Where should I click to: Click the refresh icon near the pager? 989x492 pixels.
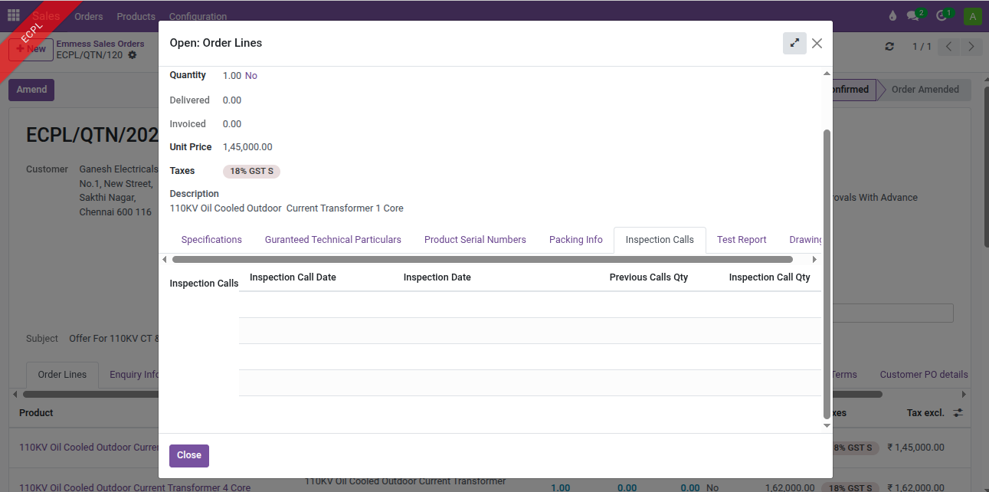point(889,47)
